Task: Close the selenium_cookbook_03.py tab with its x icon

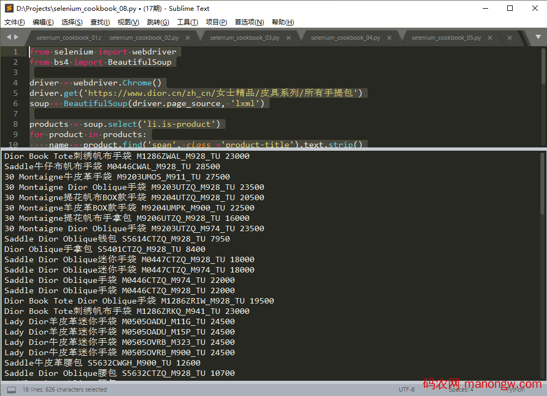Action: tap(289, 39)
